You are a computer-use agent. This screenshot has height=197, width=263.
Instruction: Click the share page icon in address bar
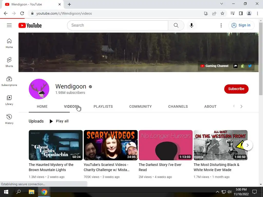point(214,13)
